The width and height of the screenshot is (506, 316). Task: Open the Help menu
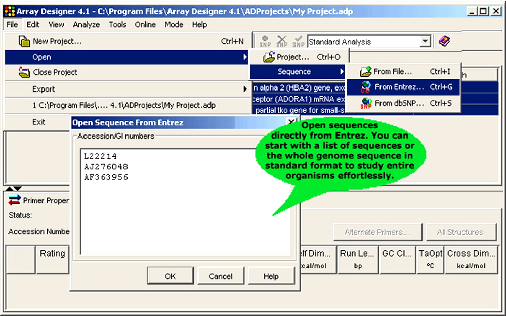199,24
